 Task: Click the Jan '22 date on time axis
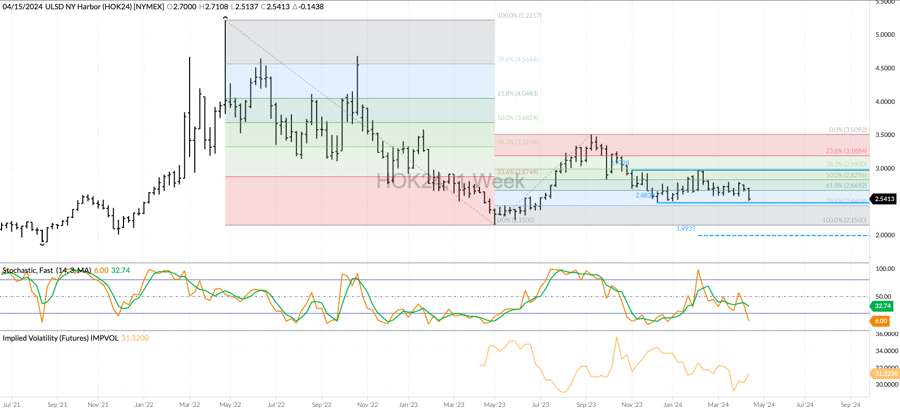click(x=144, y=405)
